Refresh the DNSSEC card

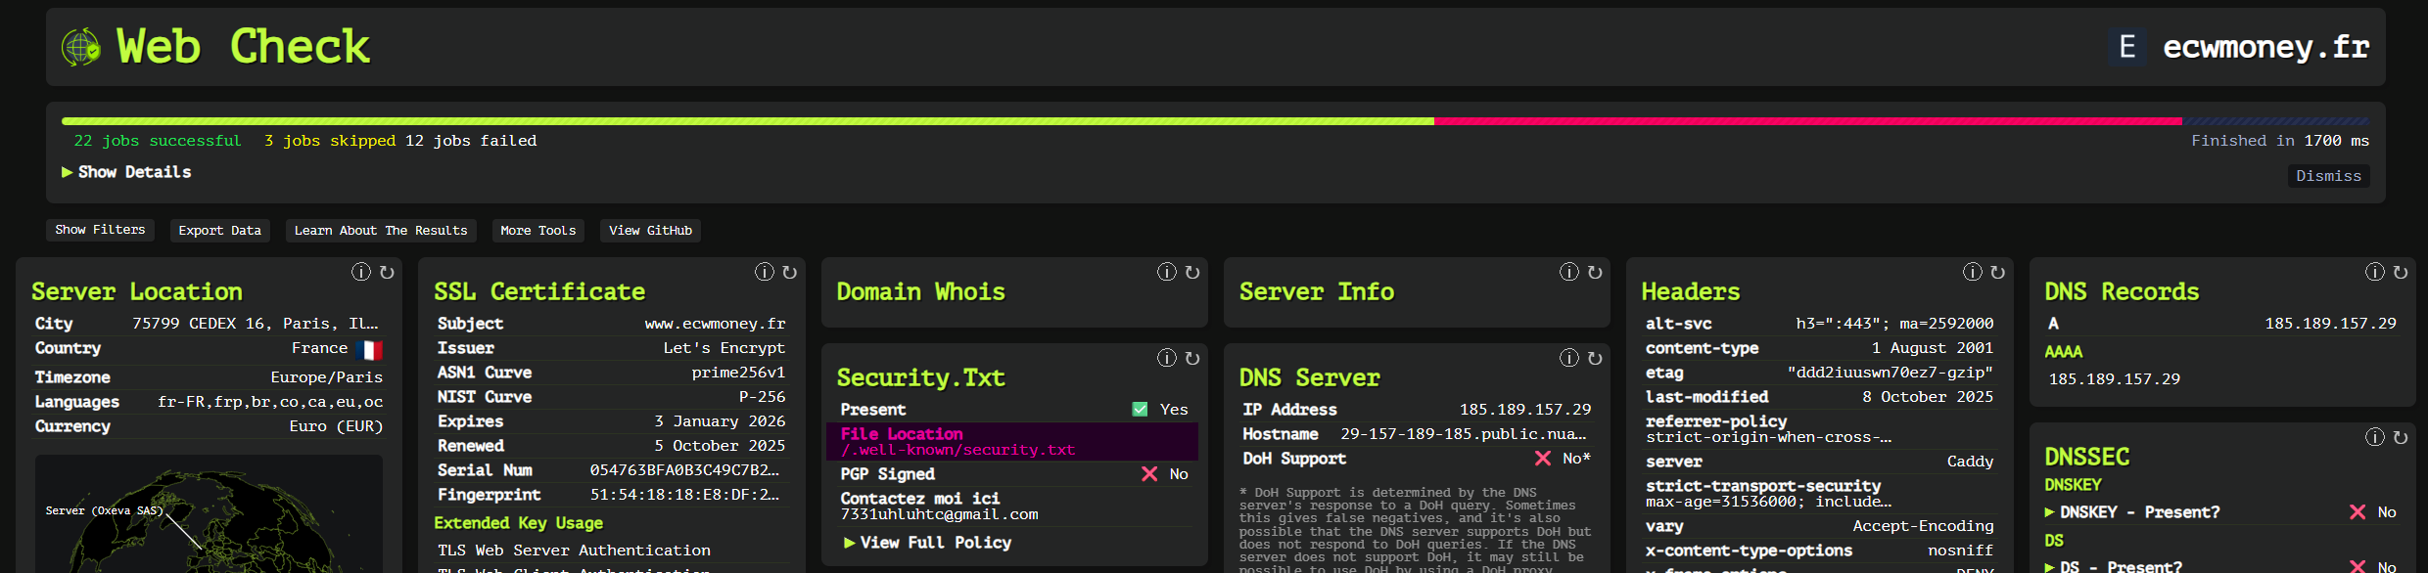click(x=2401, y=437)
